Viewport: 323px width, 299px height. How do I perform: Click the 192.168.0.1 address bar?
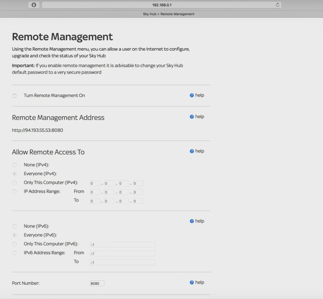161,5
